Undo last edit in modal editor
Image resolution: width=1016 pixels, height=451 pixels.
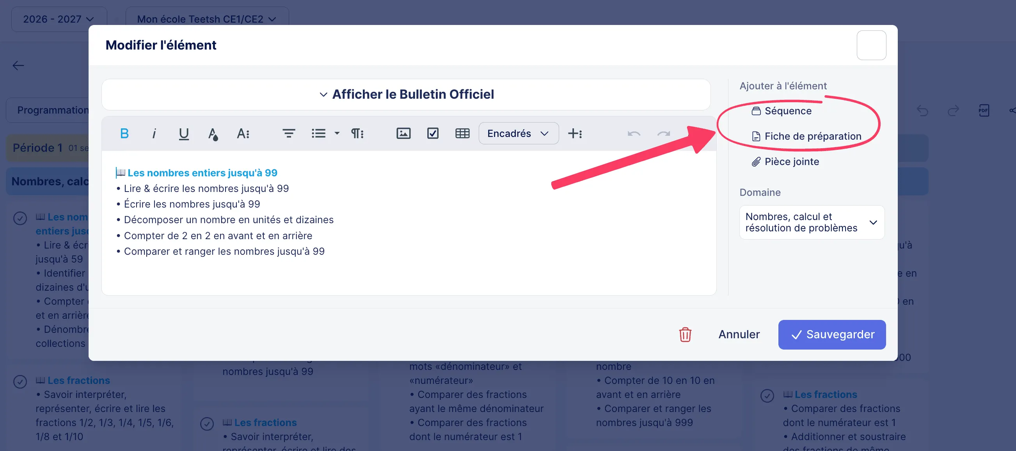[634, 134]
